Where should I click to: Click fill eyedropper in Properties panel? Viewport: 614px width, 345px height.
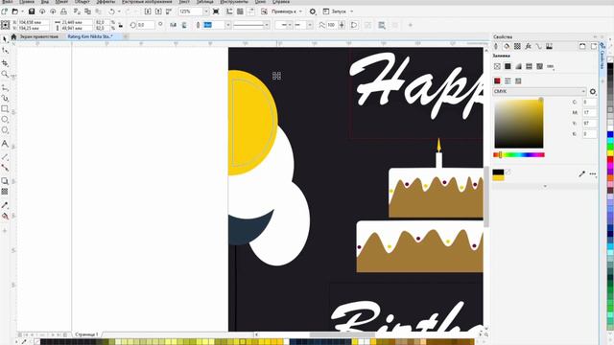click(x=582, y=173)
